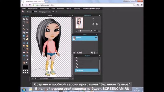Click the Navigator zoom slider handle
164x92 pixels.
[x=80, y=31]
